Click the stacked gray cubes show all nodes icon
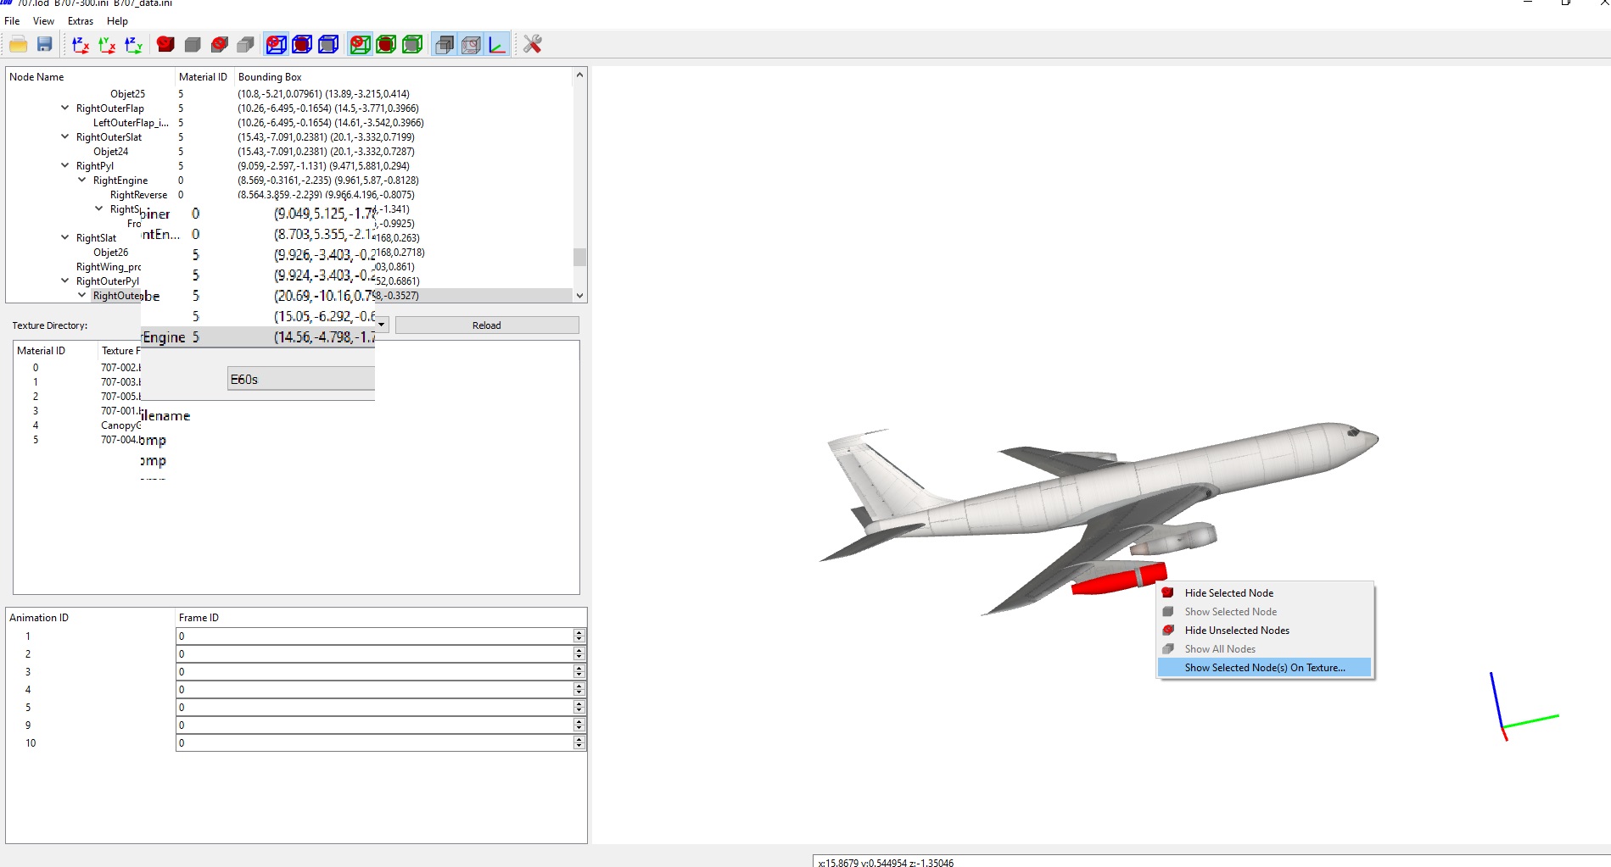 click(x=246, y=44)
